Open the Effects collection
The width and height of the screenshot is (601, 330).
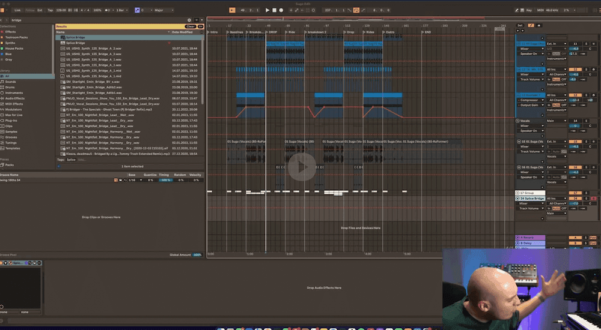10,32
